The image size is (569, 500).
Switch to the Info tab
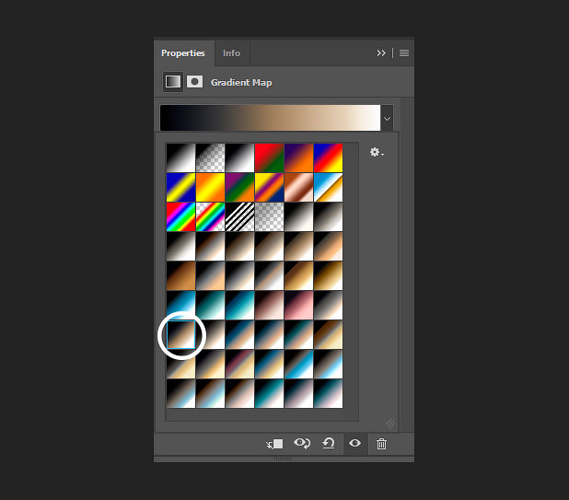pos(231,53)
